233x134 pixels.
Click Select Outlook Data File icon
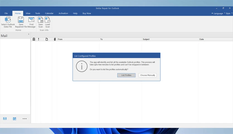tap(8, 20)
